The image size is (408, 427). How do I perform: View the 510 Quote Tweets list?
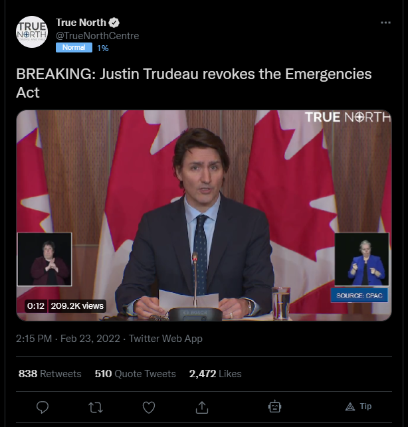click(135, 374)
